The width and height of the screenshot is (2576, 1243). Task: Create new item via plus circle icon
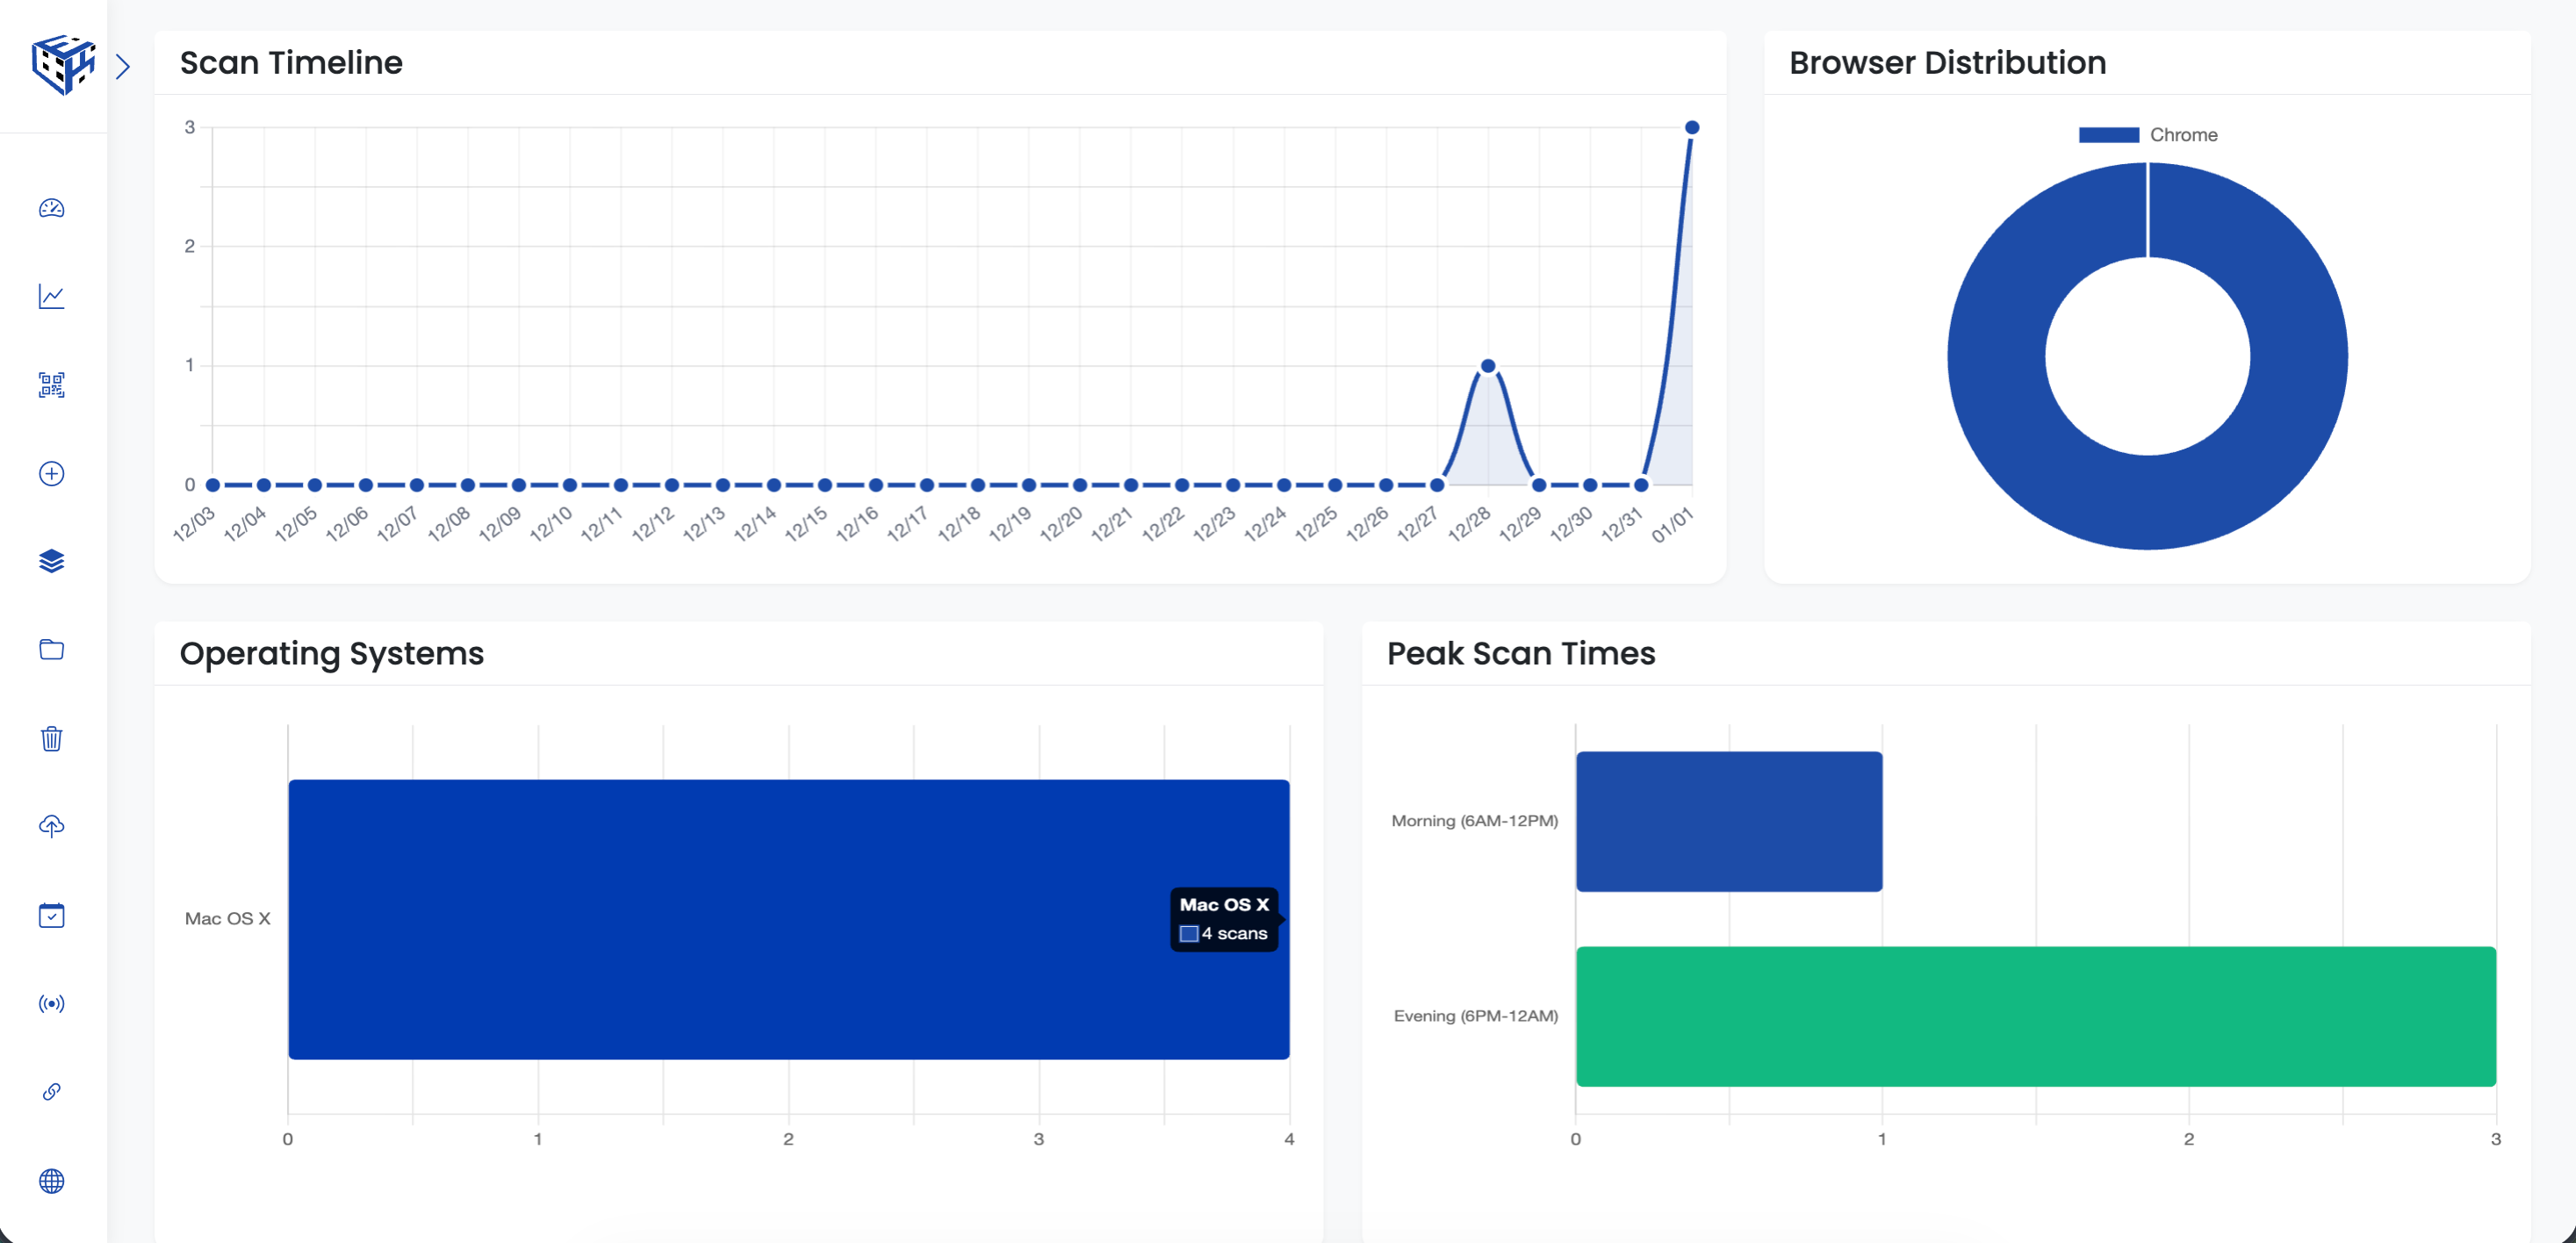[x=51, y=475]
